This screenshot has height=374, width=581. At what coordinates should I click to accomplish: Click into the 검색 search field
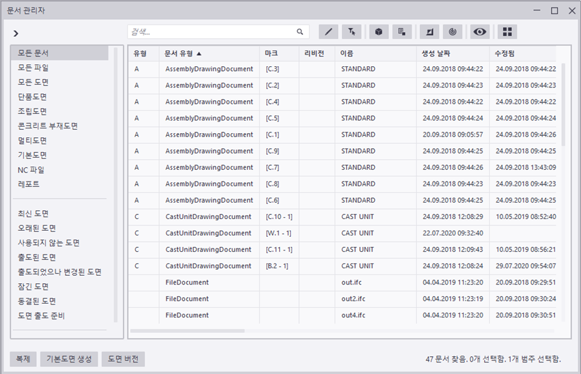click(218, 32)
